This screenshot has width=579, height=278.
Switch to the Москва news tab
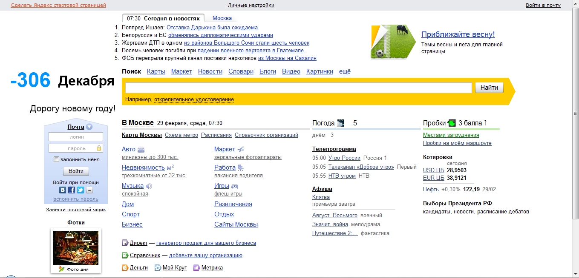(222, 18)
